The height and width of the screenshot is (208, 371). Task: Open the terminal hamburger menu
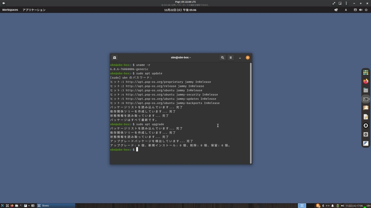click(x=231, y=58)
